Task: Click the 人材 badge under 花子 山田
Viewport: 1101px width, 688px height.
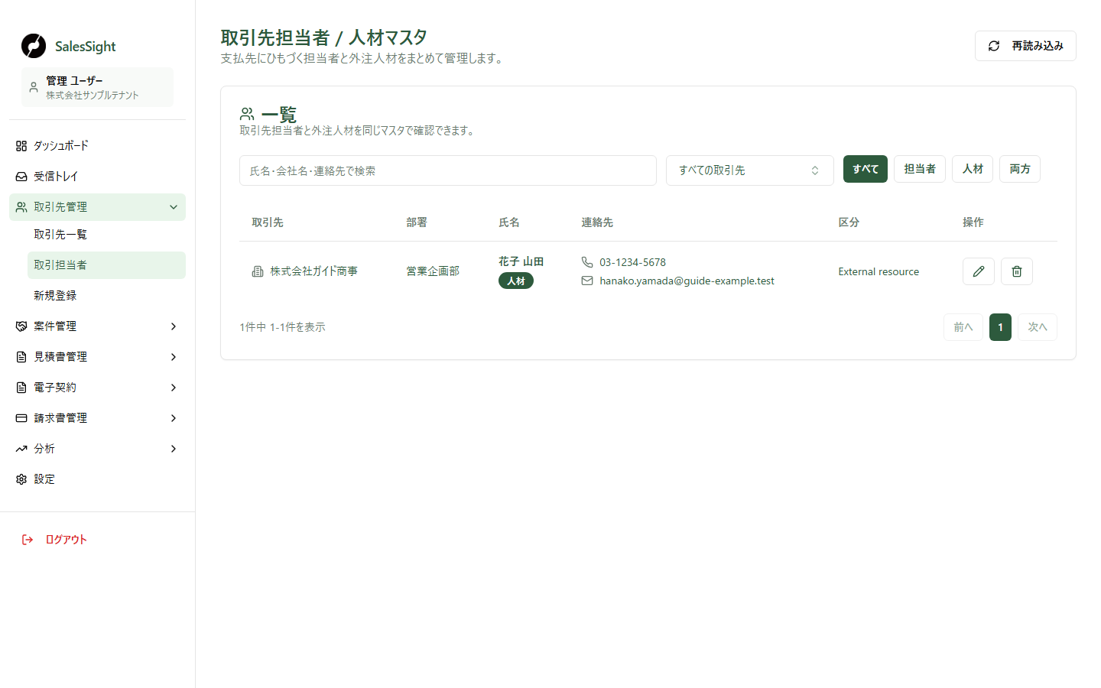Action: [516, 281]
